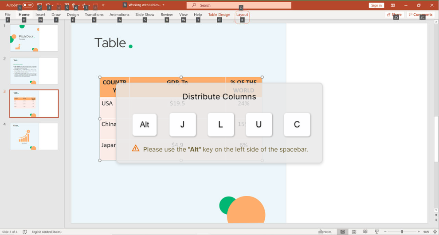
Task: Click the zoom slider handle
Action: point(402,231)
